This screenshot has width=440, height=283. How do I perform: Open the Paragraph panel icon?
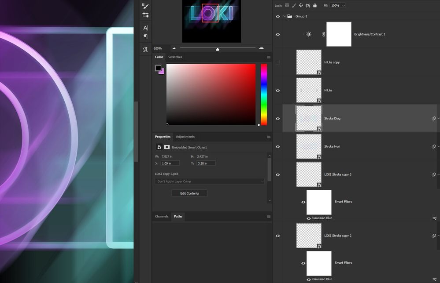click(145, 36)
